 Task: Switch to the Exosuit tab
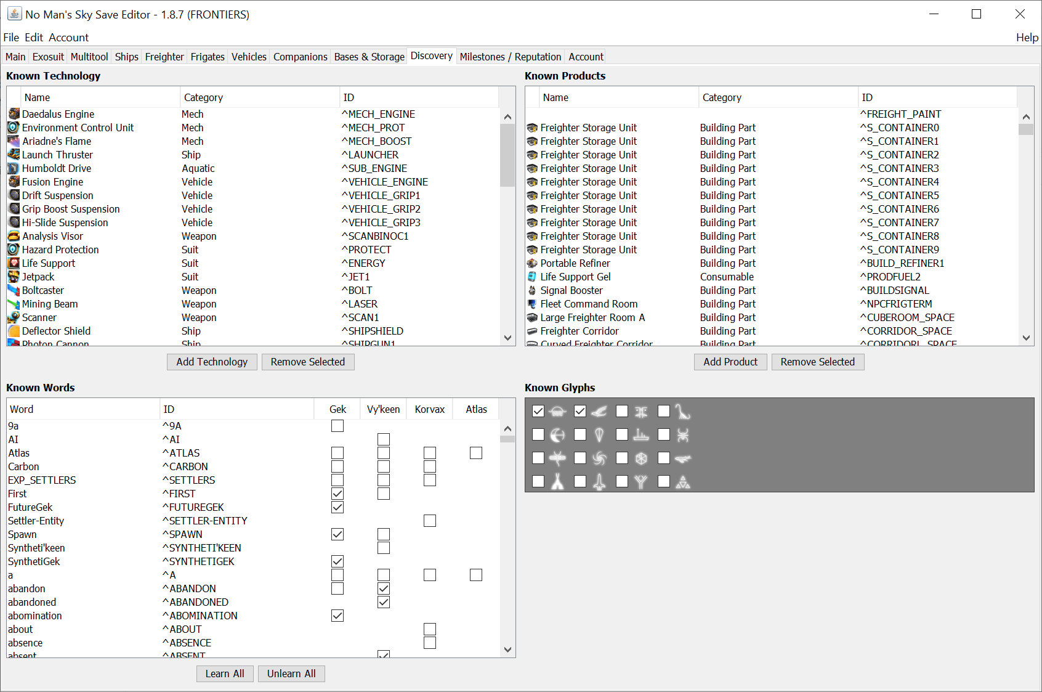(48, 57)
